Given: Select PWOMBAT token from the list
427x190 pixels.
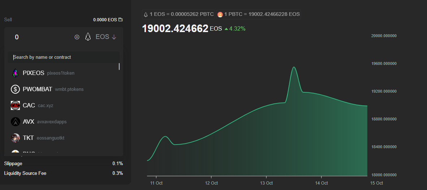Looking at the screenshot, I should [64, 89].
